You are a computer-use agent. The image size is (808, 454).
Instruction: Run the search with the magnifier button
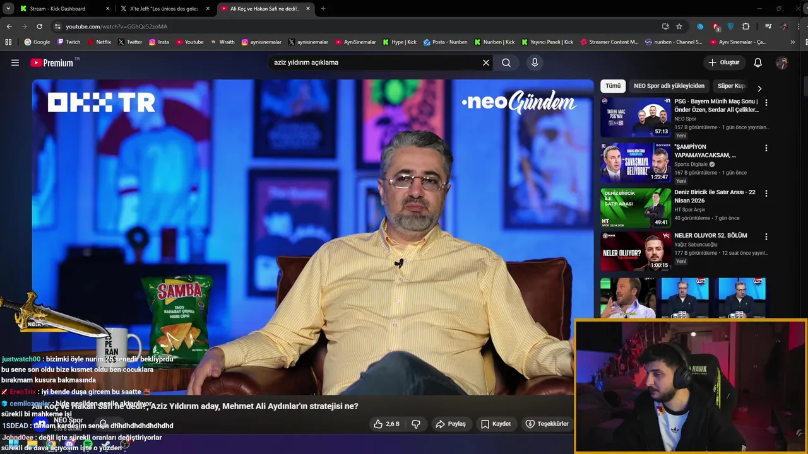[x=506, y=62]
